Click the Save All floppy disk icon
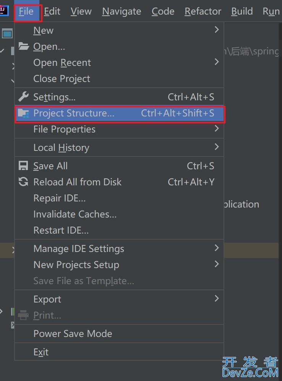Screen dimensions: 282x381 pyautogui.click(x=23, y=165)
